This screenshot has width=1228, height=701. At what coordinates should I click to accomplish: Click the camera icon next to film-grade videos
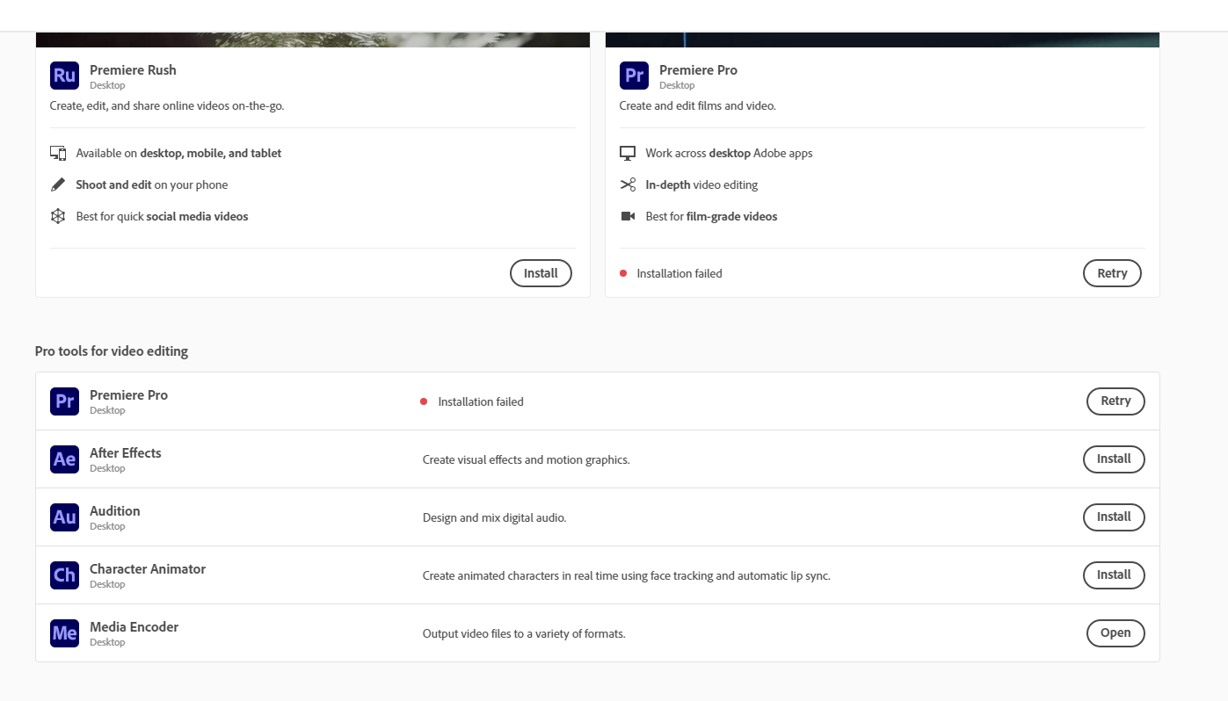coord(628,216)
